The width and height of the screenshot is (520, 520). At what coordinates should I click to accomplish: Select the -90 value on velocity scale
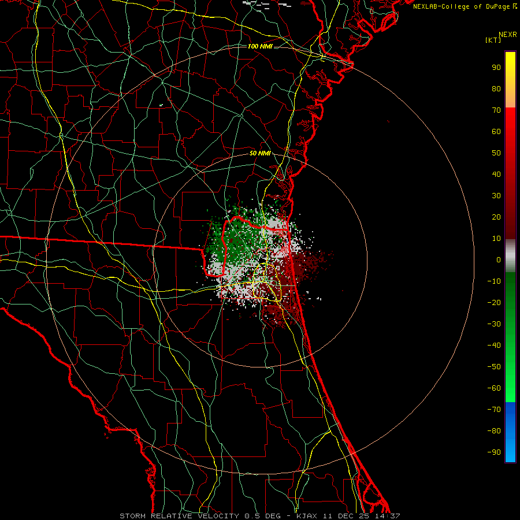(x=494, y=452)
